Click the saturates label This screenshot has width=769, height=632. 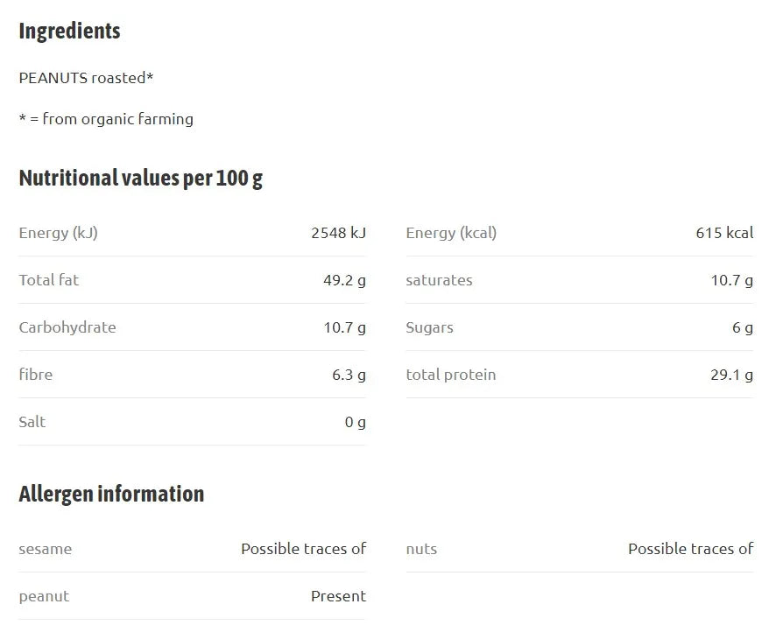tap(439, 280)
